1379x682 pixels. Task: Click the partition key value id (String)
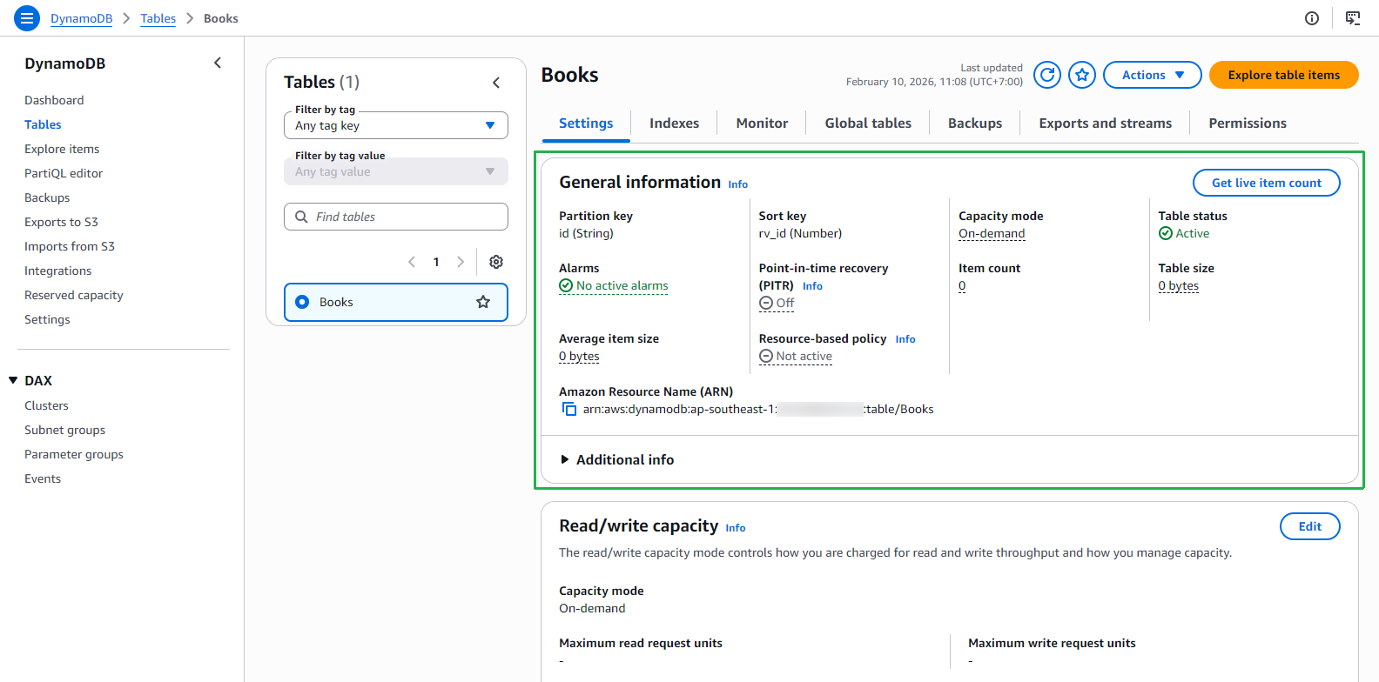(586, 233)
